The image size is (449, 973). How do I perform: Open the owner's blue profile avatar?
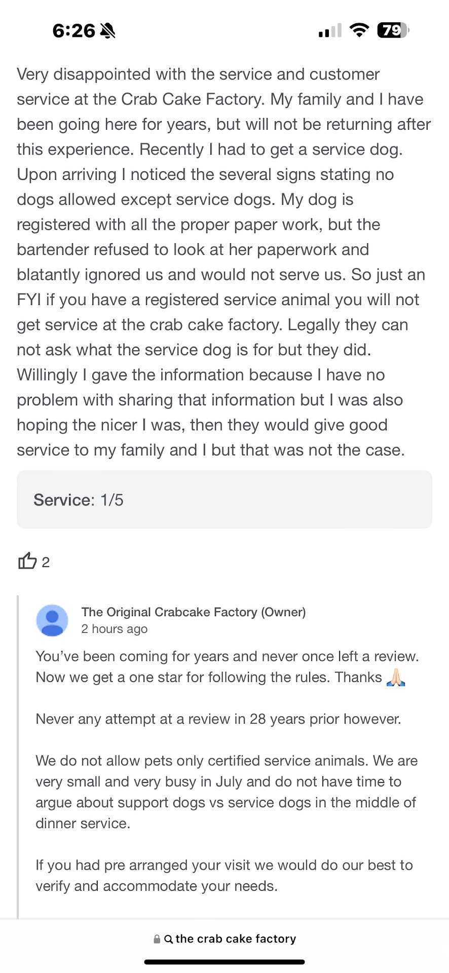pos(52,620)
